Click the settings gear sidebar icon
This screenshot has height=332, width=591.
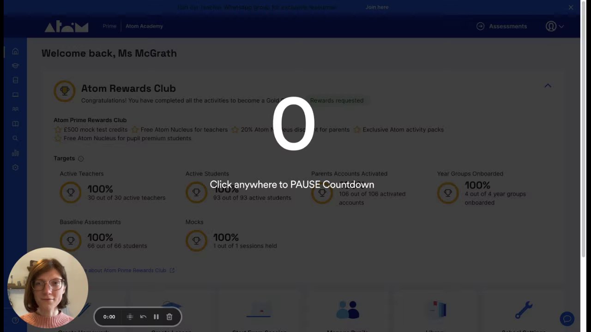pyautogui.click(x=15, y=167)
